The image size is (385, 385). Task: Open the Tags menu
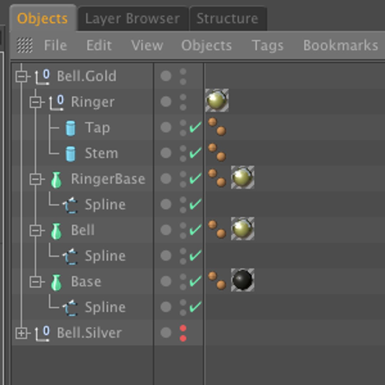267,46
